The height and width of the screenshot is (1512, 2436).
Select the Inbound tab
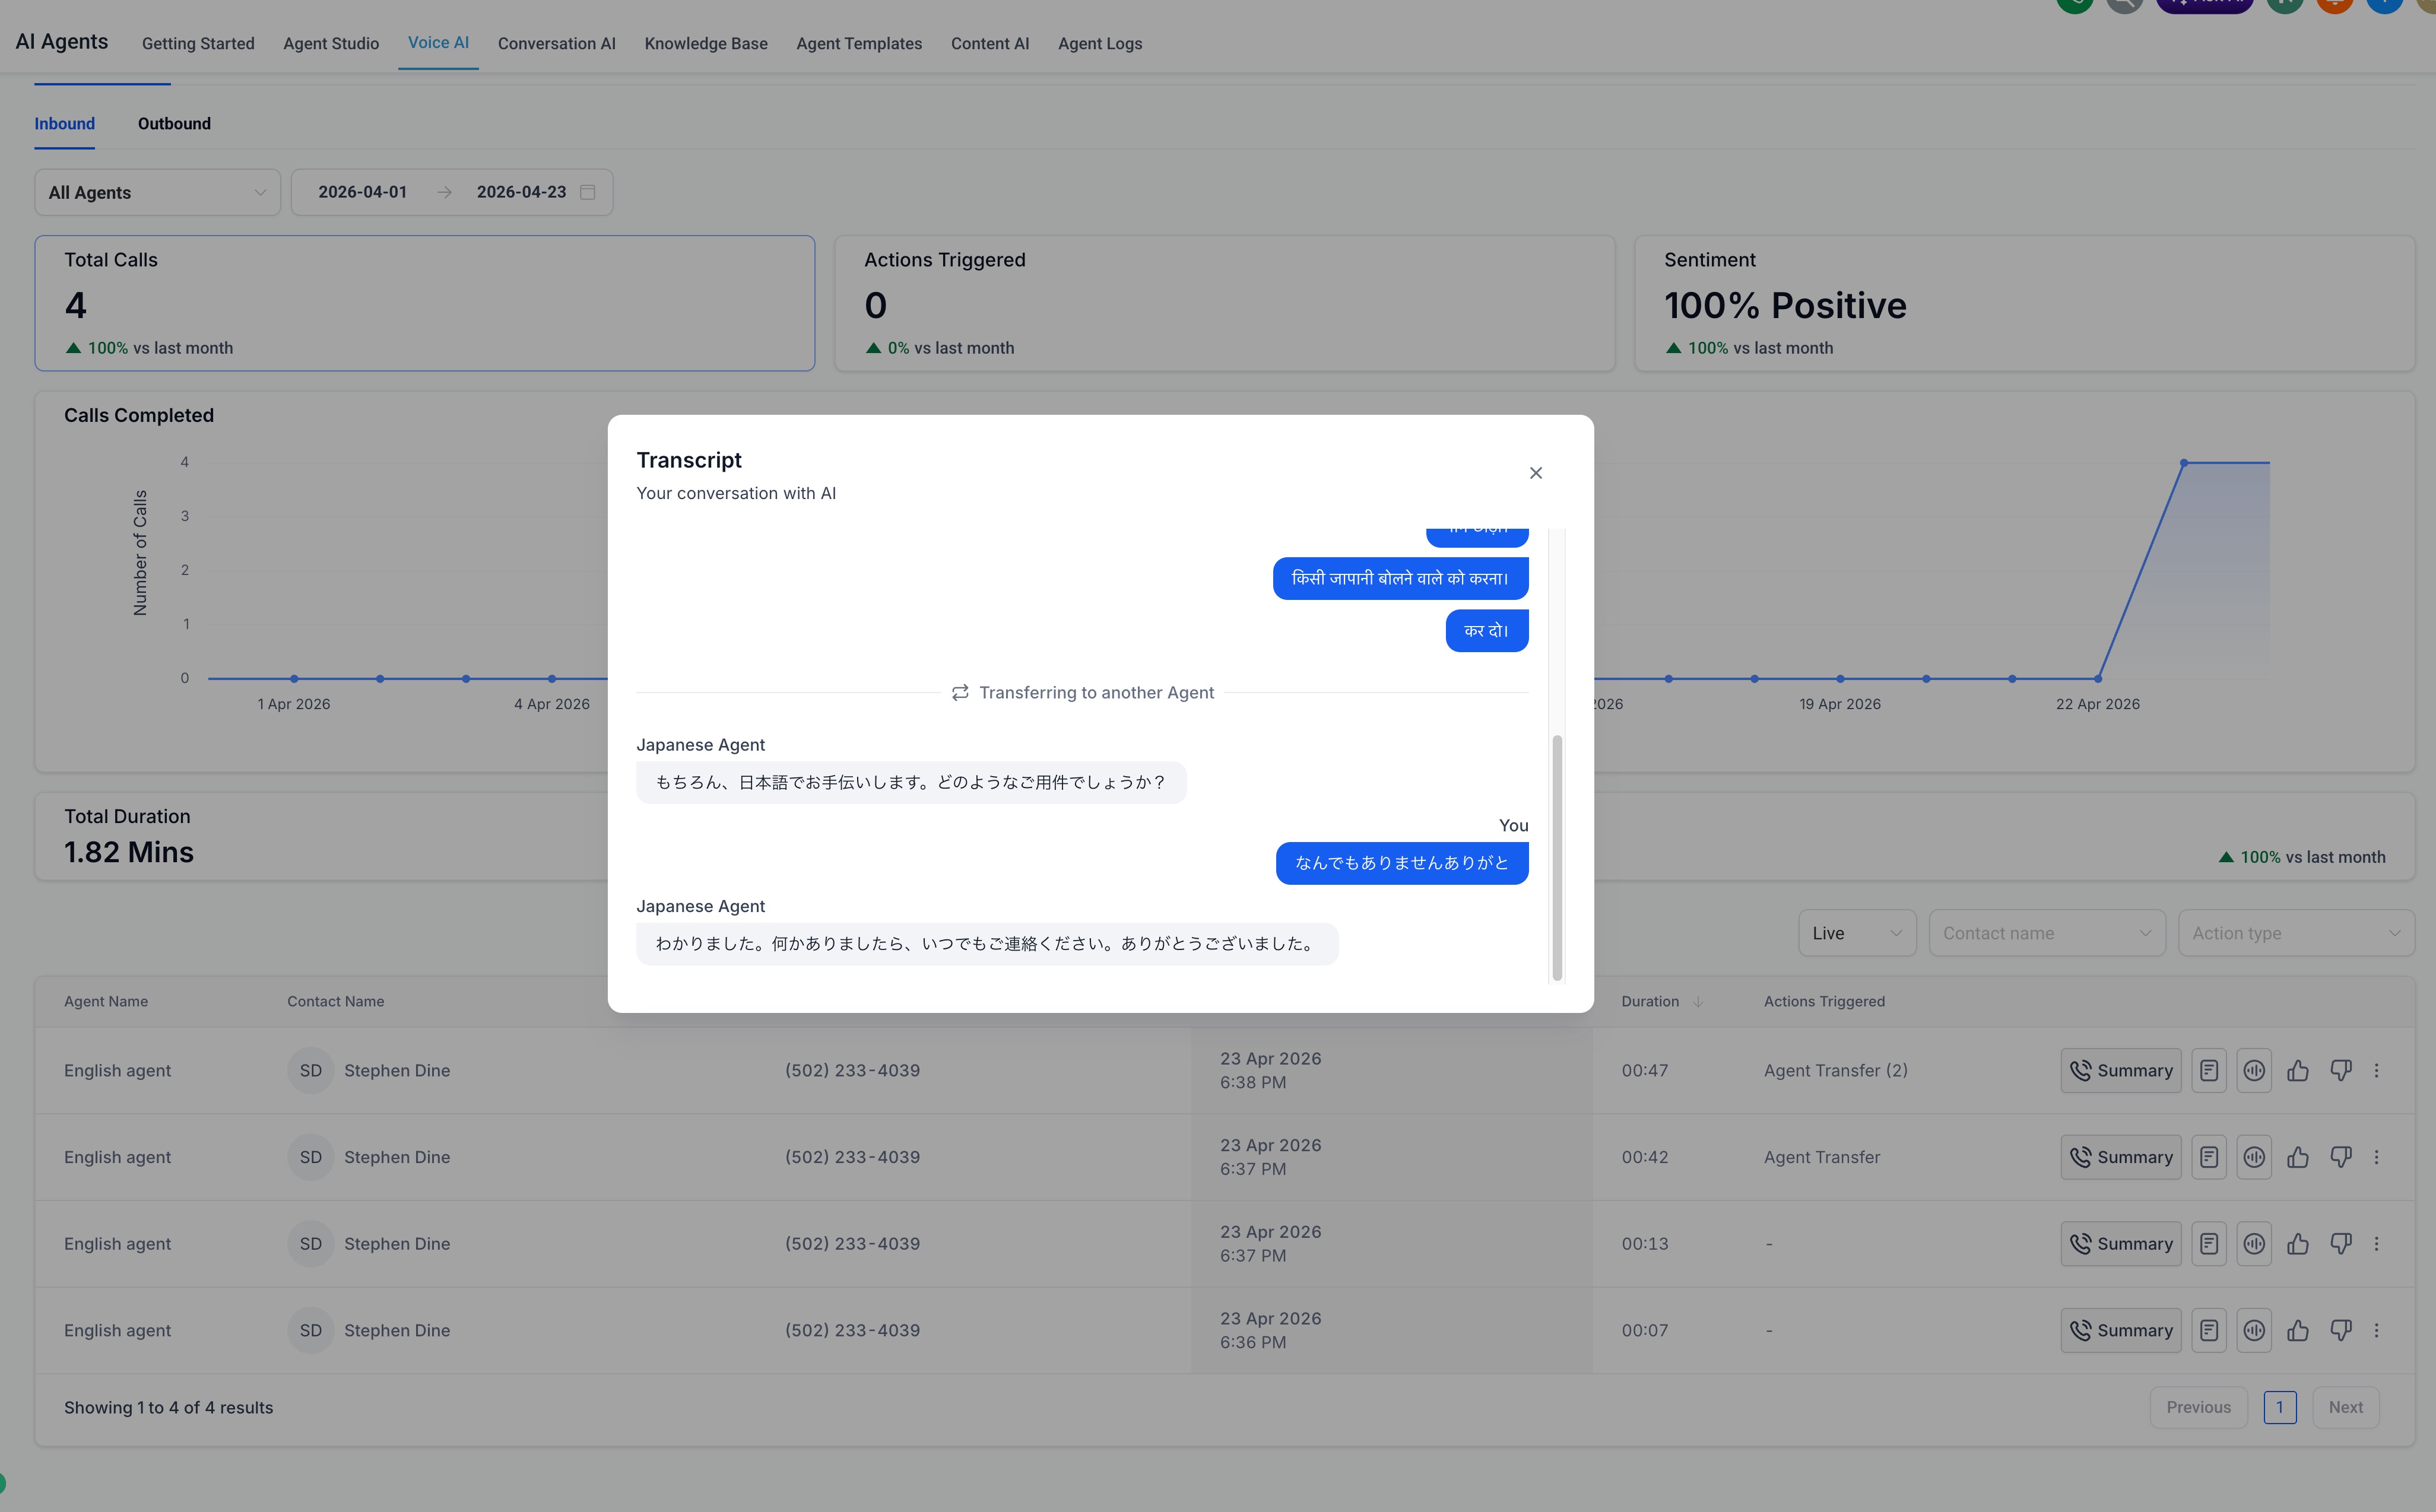[x=65, y=124]
